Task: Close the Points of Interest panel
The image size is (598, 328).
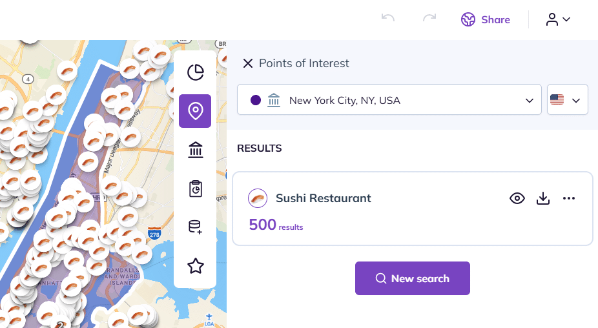Action: [247, 63]
